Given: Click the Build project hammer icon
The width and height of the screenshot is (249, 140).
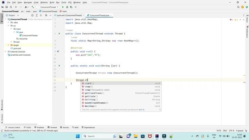Looking at the screenshot, I should click(33, 7).
